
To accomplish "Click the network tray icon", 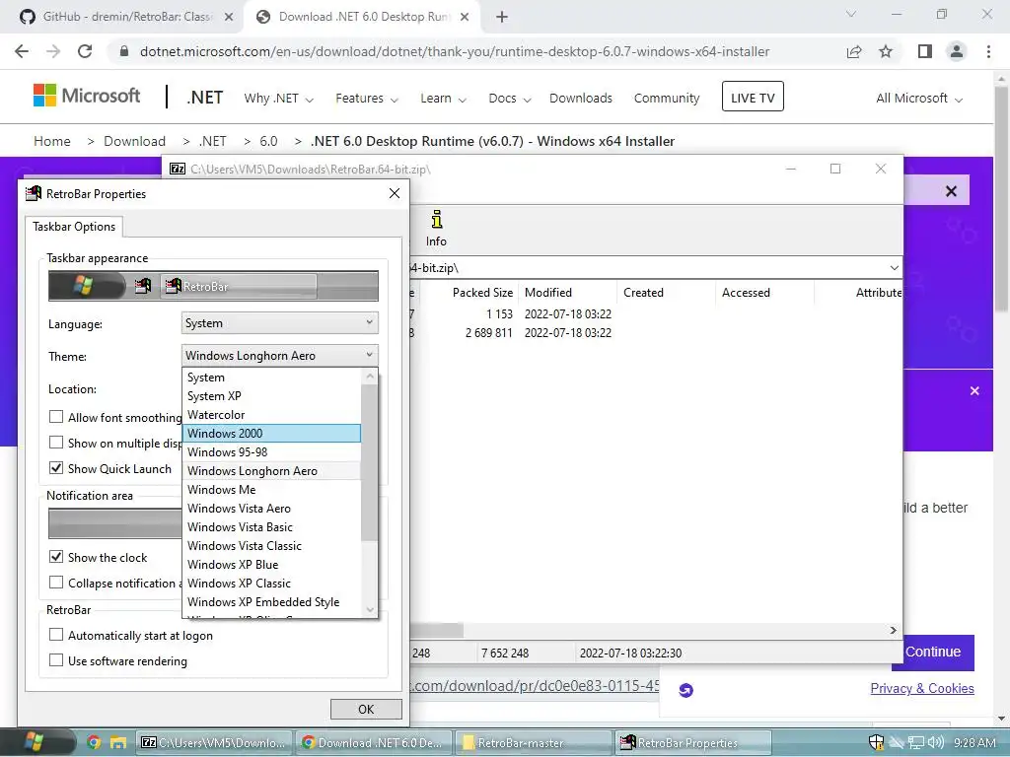I will click(916, 743).
